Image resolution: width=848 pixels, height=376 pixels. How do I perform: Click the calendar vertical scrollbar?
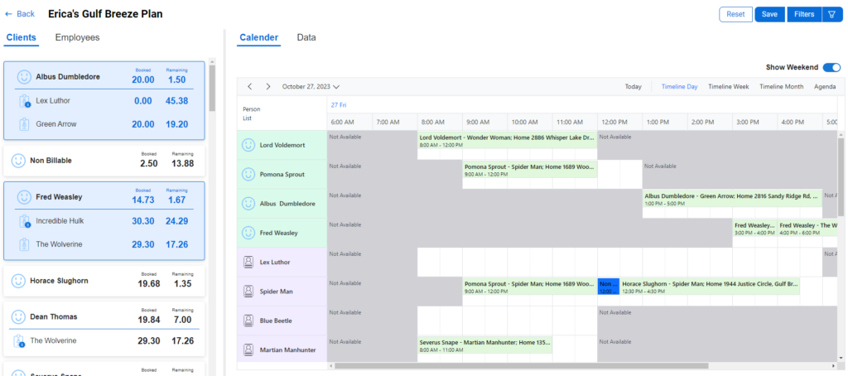point(841,176)
